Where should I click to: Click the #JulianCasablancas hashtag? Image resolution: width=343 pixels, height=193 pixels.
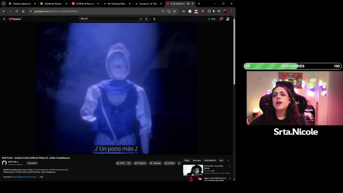[x=41, y=170]
